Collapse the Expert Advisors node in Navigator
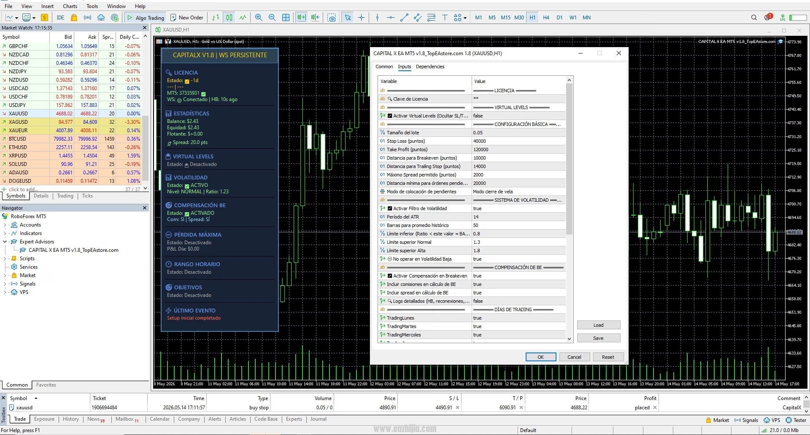The width and height of the screenshot is (810, 435). (x=5, y=242)
